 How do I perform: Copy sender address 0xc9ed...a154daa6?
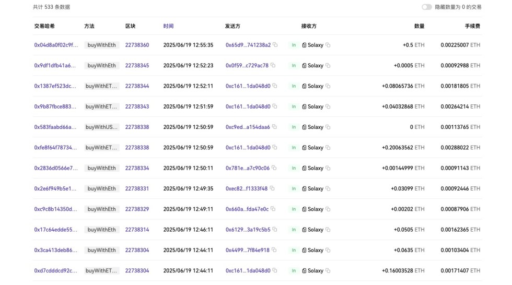tap(275, 127)
